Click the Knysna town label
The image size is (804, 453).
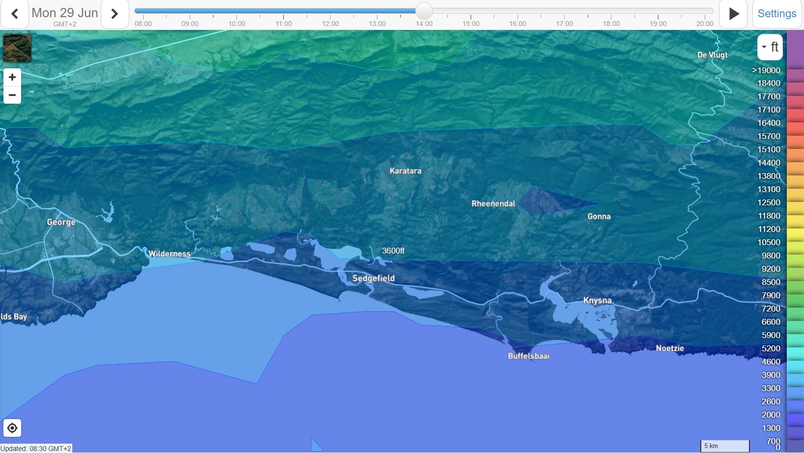click(598, 300)
